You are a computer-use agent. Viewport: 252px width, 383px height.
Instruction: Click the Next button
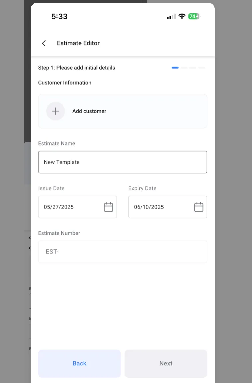click(166, 363)
